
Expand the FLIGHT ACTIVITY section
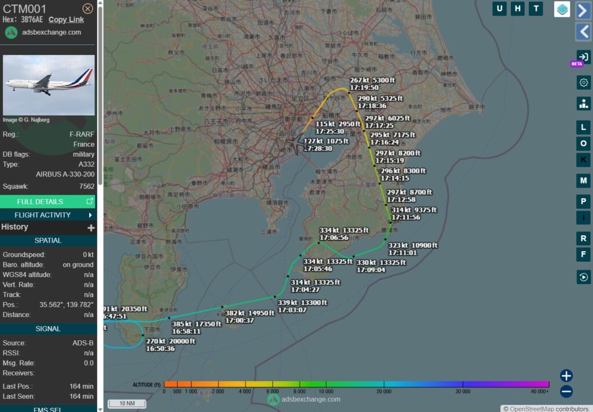[47, 215]
